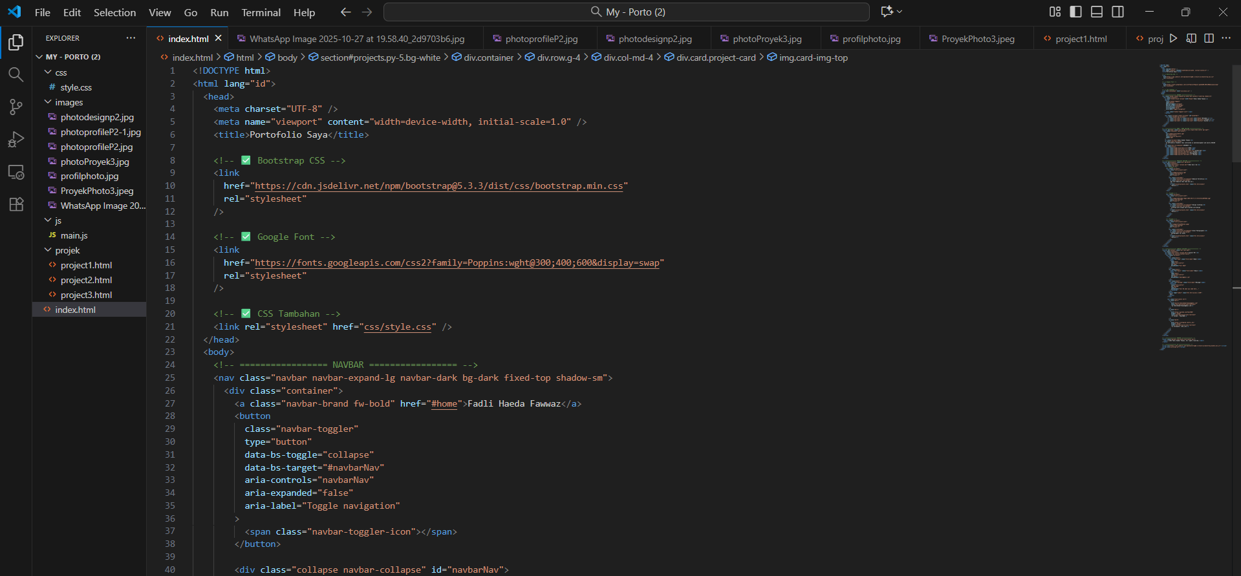The height and width of the screenshot is (576, 1241).
Task: Toggle the Primary Side Bar visibility
Action: pos(1075,12)
